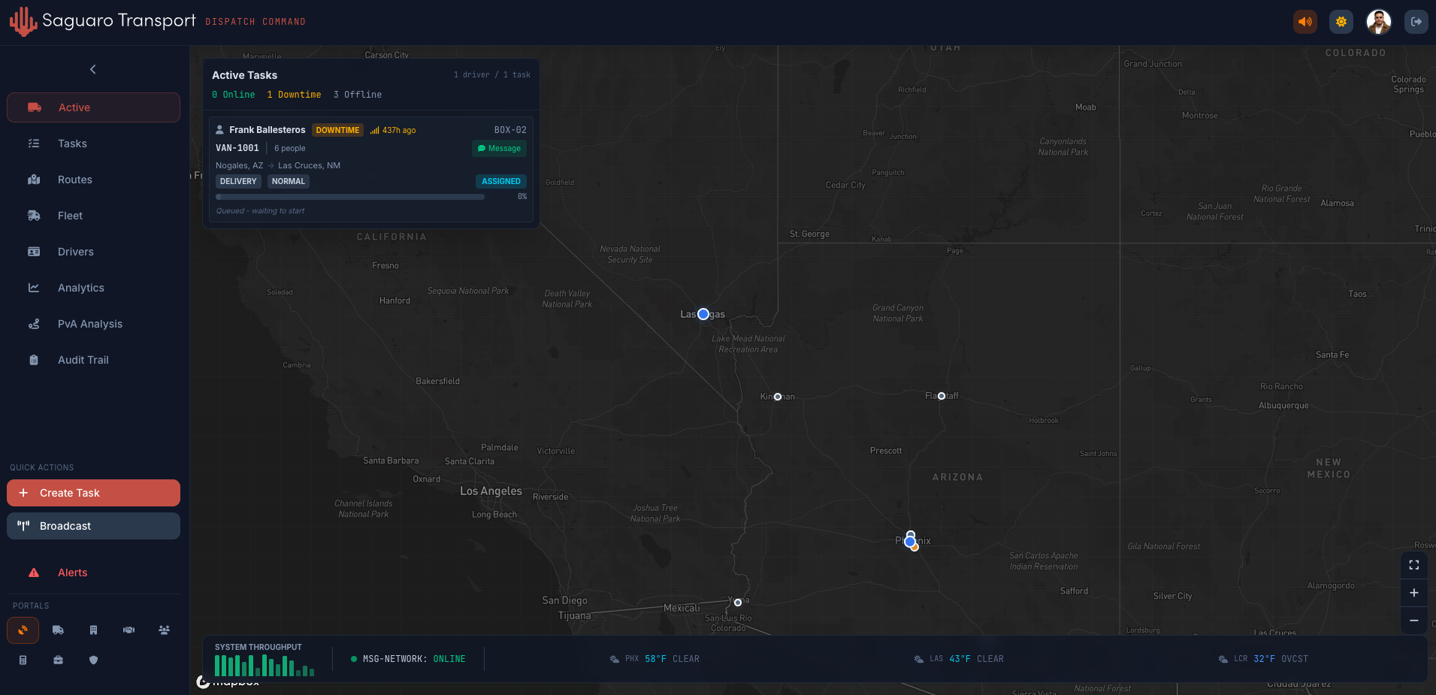
Task: Switch to the PvA Analysis section
Action: (90, 324)
